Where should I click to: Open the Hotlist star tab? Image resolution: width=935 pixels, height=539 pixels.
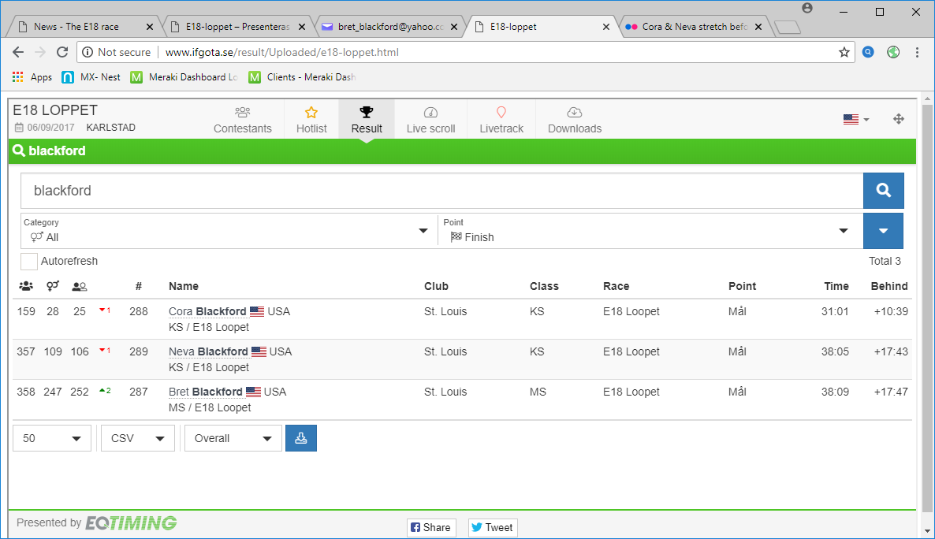coord(311,120)
